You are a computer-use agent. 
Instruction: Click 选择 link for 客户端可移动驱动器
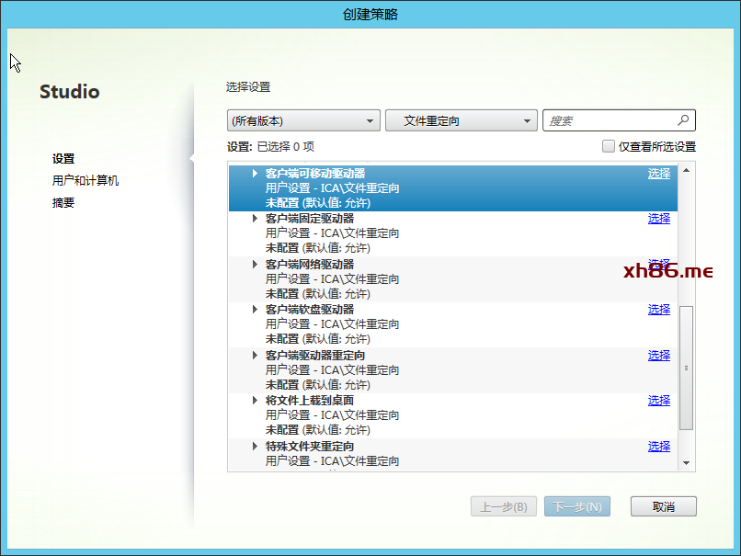[x=658, y=173]
